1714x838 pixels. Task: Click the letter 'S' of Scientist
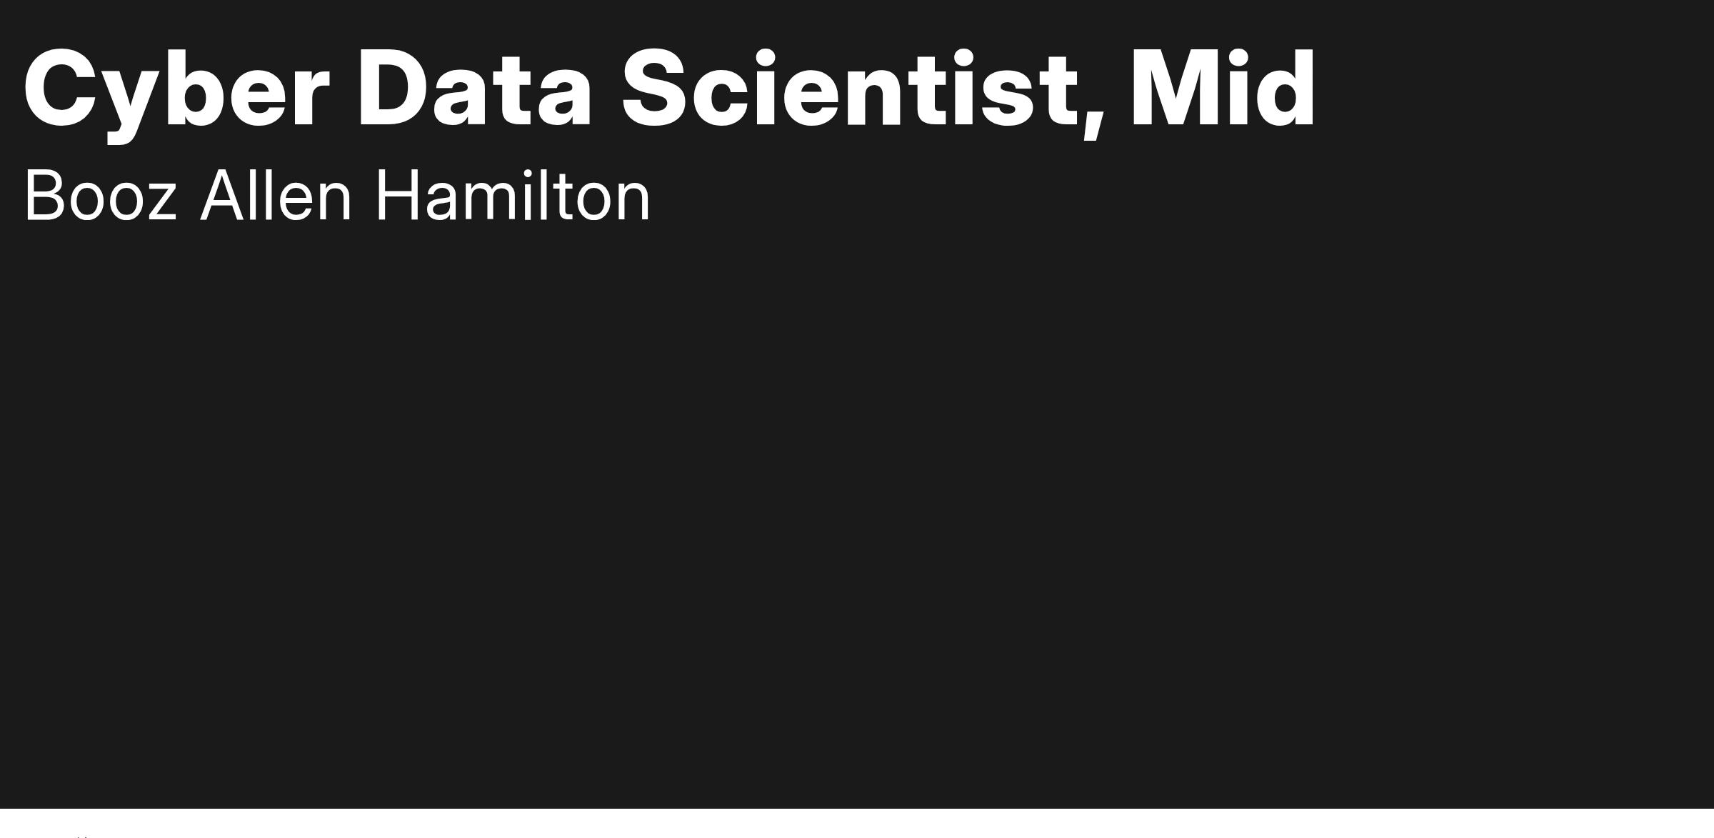[x=657, y=89]
